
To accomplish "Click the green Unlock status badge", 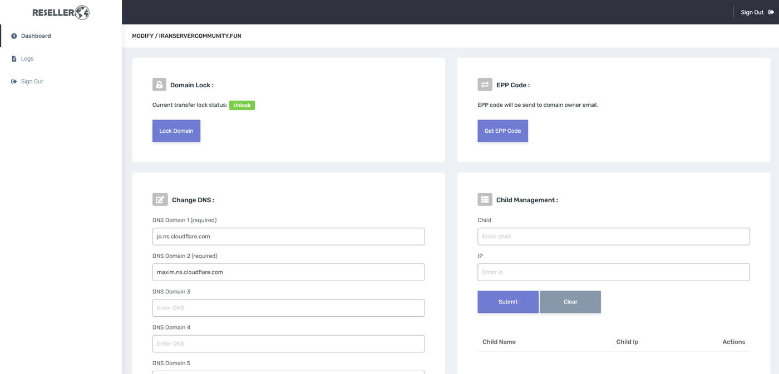I will 242,106.
